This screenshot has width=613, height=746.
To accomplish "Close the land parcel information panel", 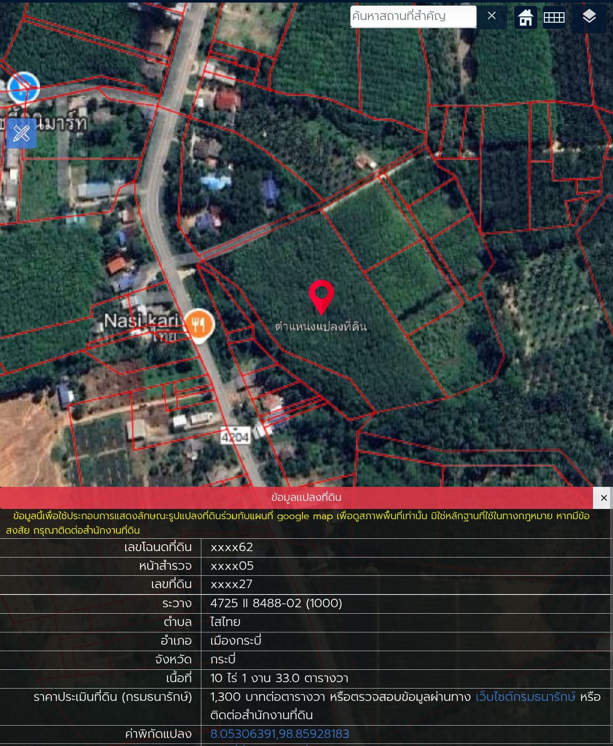I will point(603,497).
